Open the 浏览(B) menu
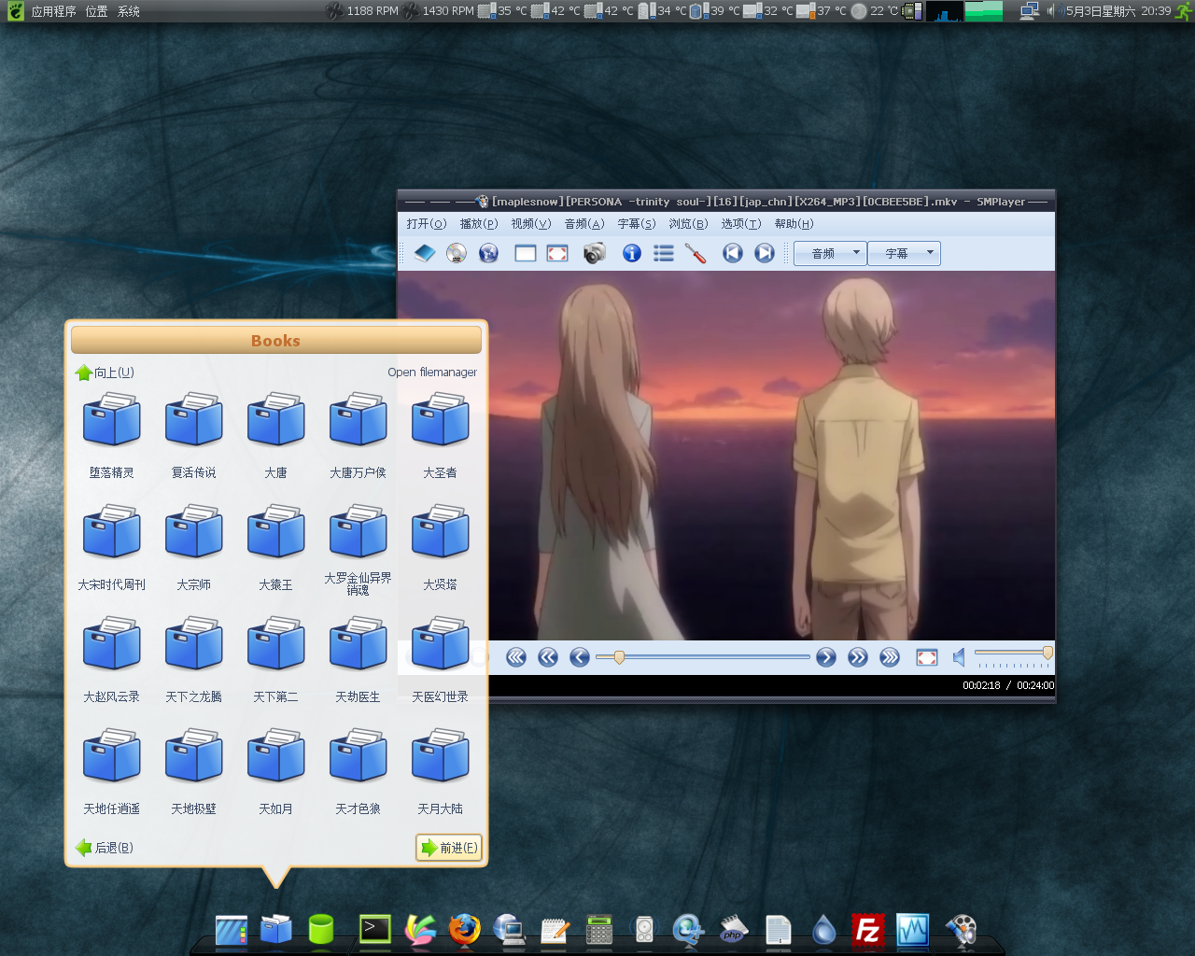 click(688, 224)
